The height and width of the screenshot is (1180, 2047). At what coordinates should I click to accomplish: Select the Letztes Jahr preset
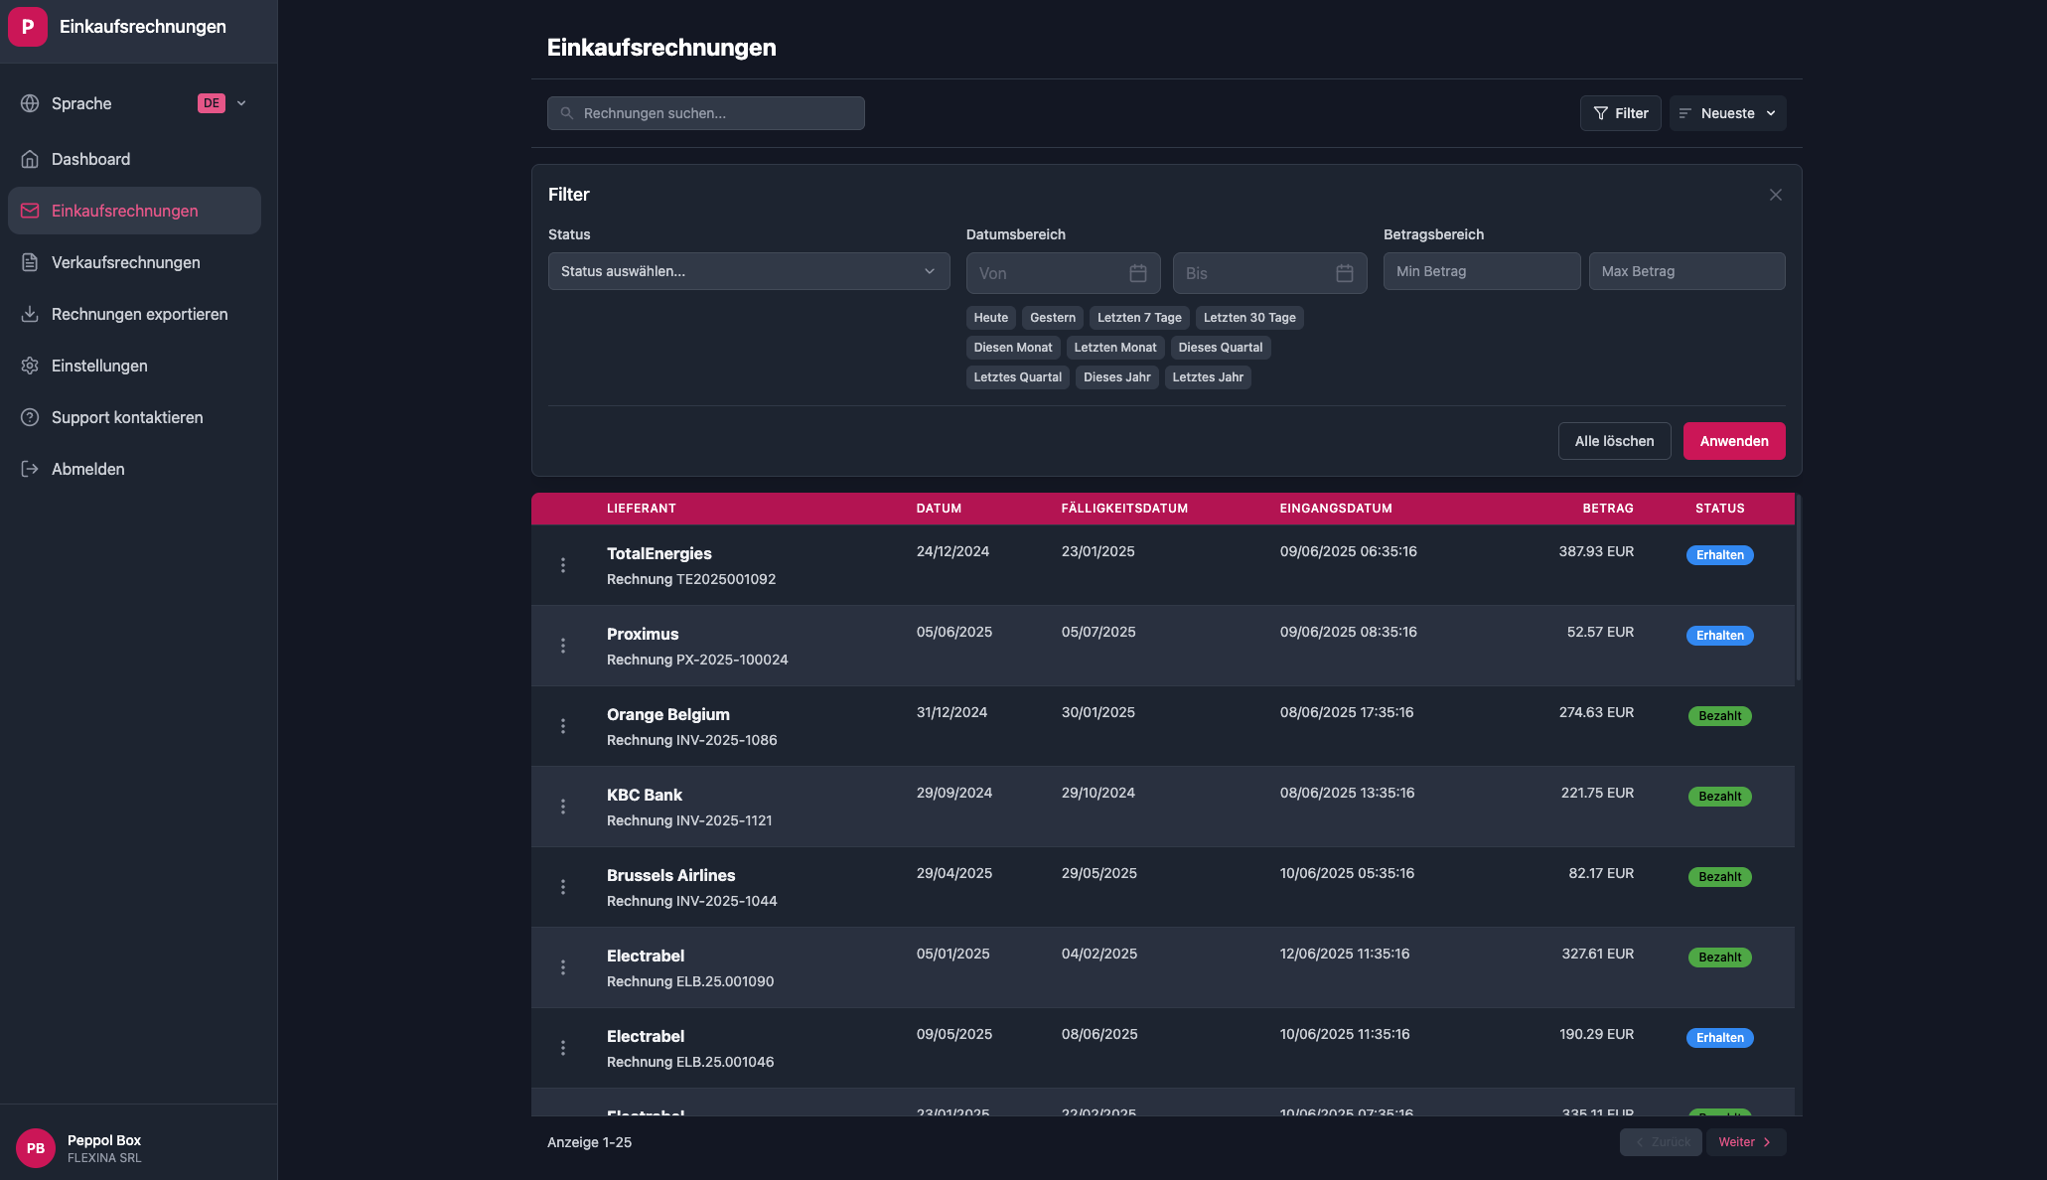pos(1208,377)
